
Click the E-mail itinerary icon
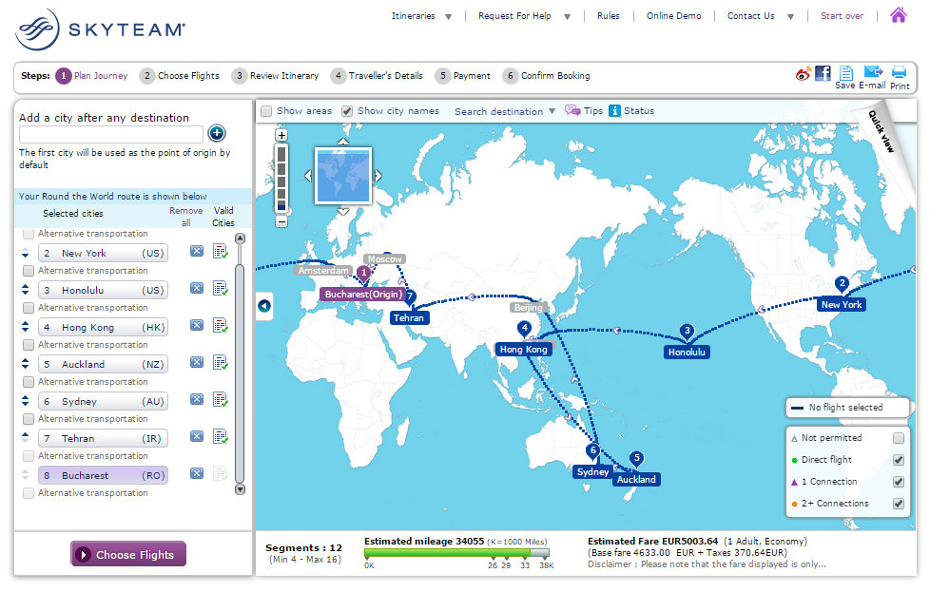[x=873, y=71]
